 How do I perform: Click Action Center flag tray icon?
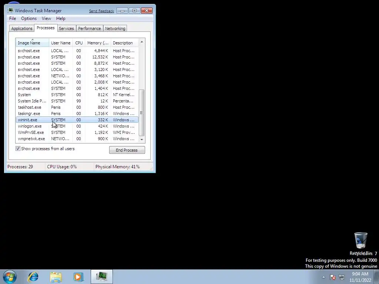tap(333, 277)
